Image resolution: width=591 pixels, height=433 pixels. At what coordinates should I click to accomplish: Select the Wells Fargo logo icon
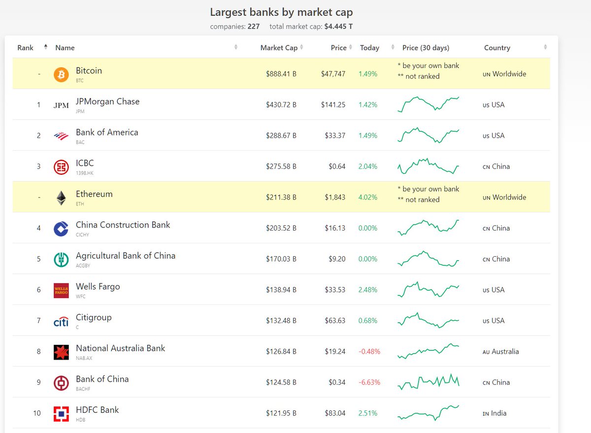point(61,290)
